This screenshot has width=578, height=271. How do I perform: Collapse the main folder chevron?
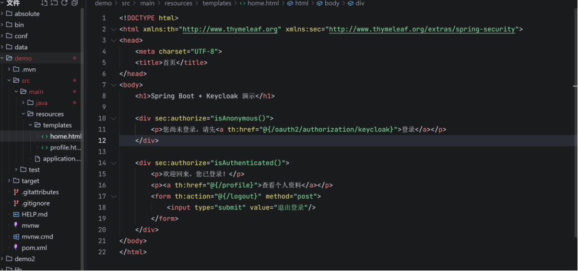[16, 92]
